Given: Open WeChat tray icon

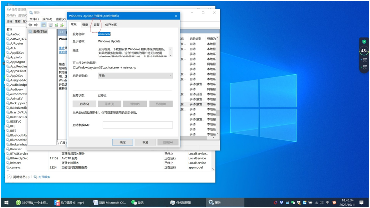Looking at the screenshot, I should point(293,202).
